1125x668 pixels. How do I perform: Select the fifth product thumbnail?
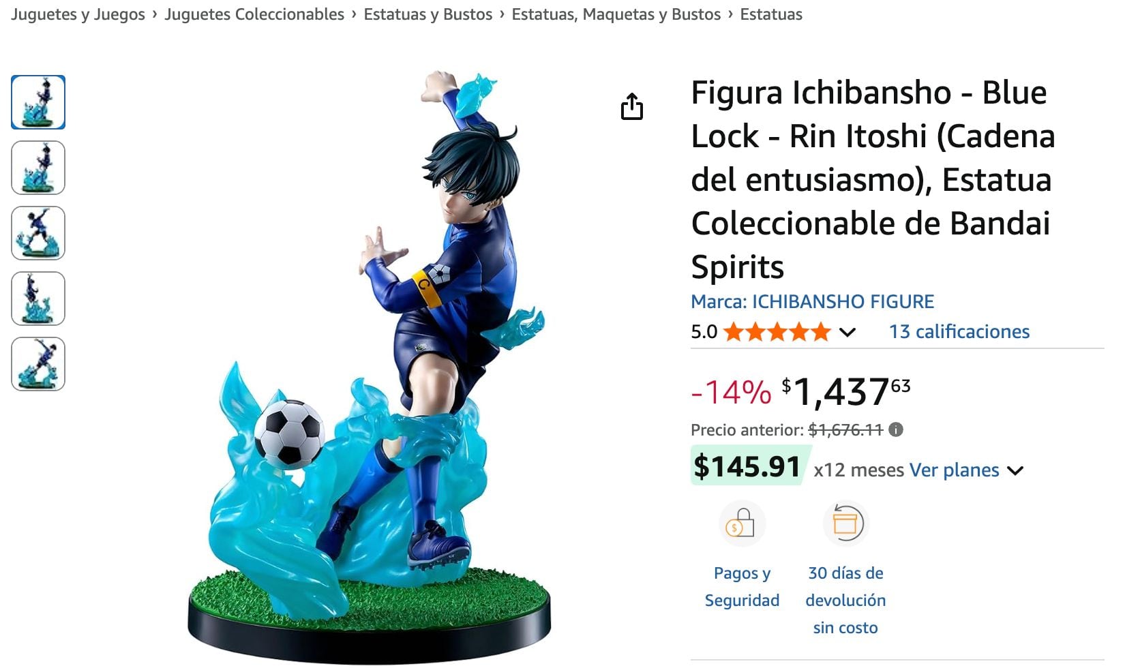(38, 364)
